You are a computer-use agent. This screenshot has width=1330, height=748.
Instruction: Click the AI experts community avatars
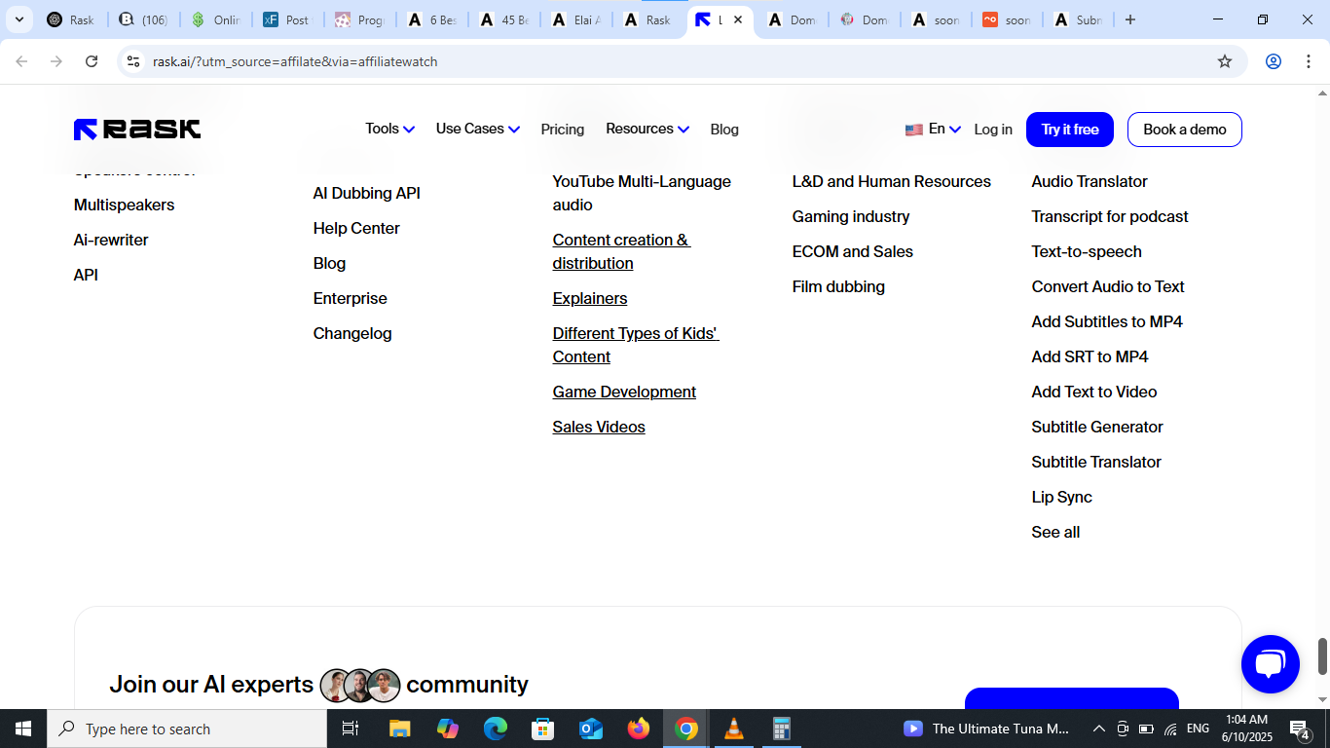pyautogui.click(x=360, y=686)
